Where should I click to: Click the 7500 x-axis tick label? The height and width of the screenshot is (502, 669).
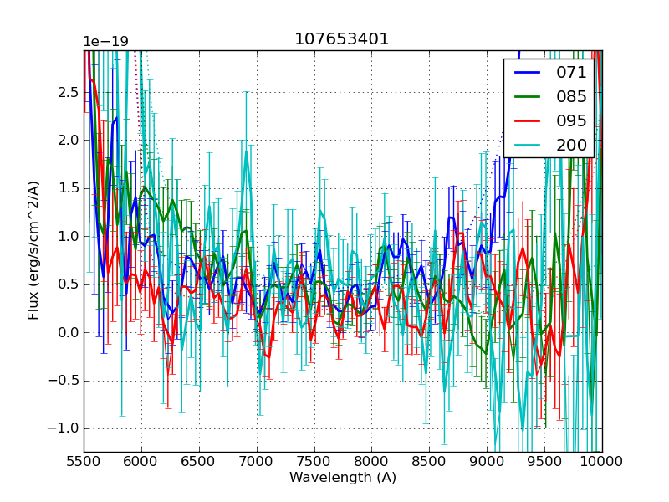pyautogui.click(x=314, y=461)
